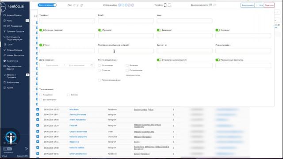The image size is (283, 159).
Task: Open the Проваленные рассылки dropdown field
Action: (243, 65)
